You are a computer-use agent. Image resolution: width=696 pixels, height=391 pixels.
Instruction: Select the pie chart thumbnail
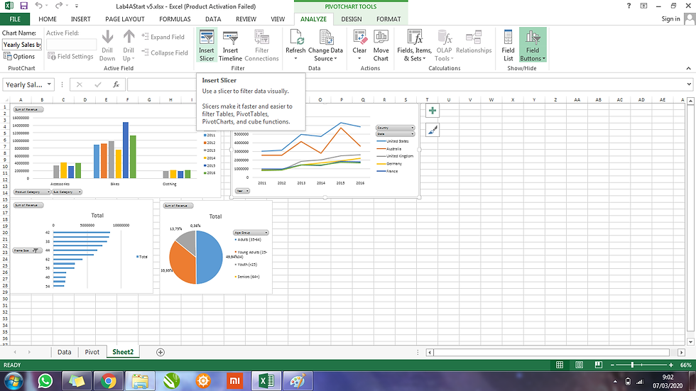(216, 246)
